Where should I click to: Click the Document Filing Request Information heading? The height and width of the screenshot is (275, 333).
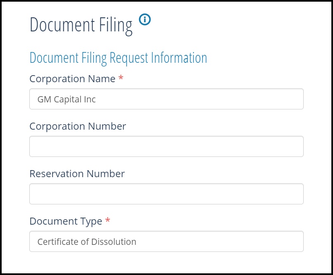coord(118,58)
